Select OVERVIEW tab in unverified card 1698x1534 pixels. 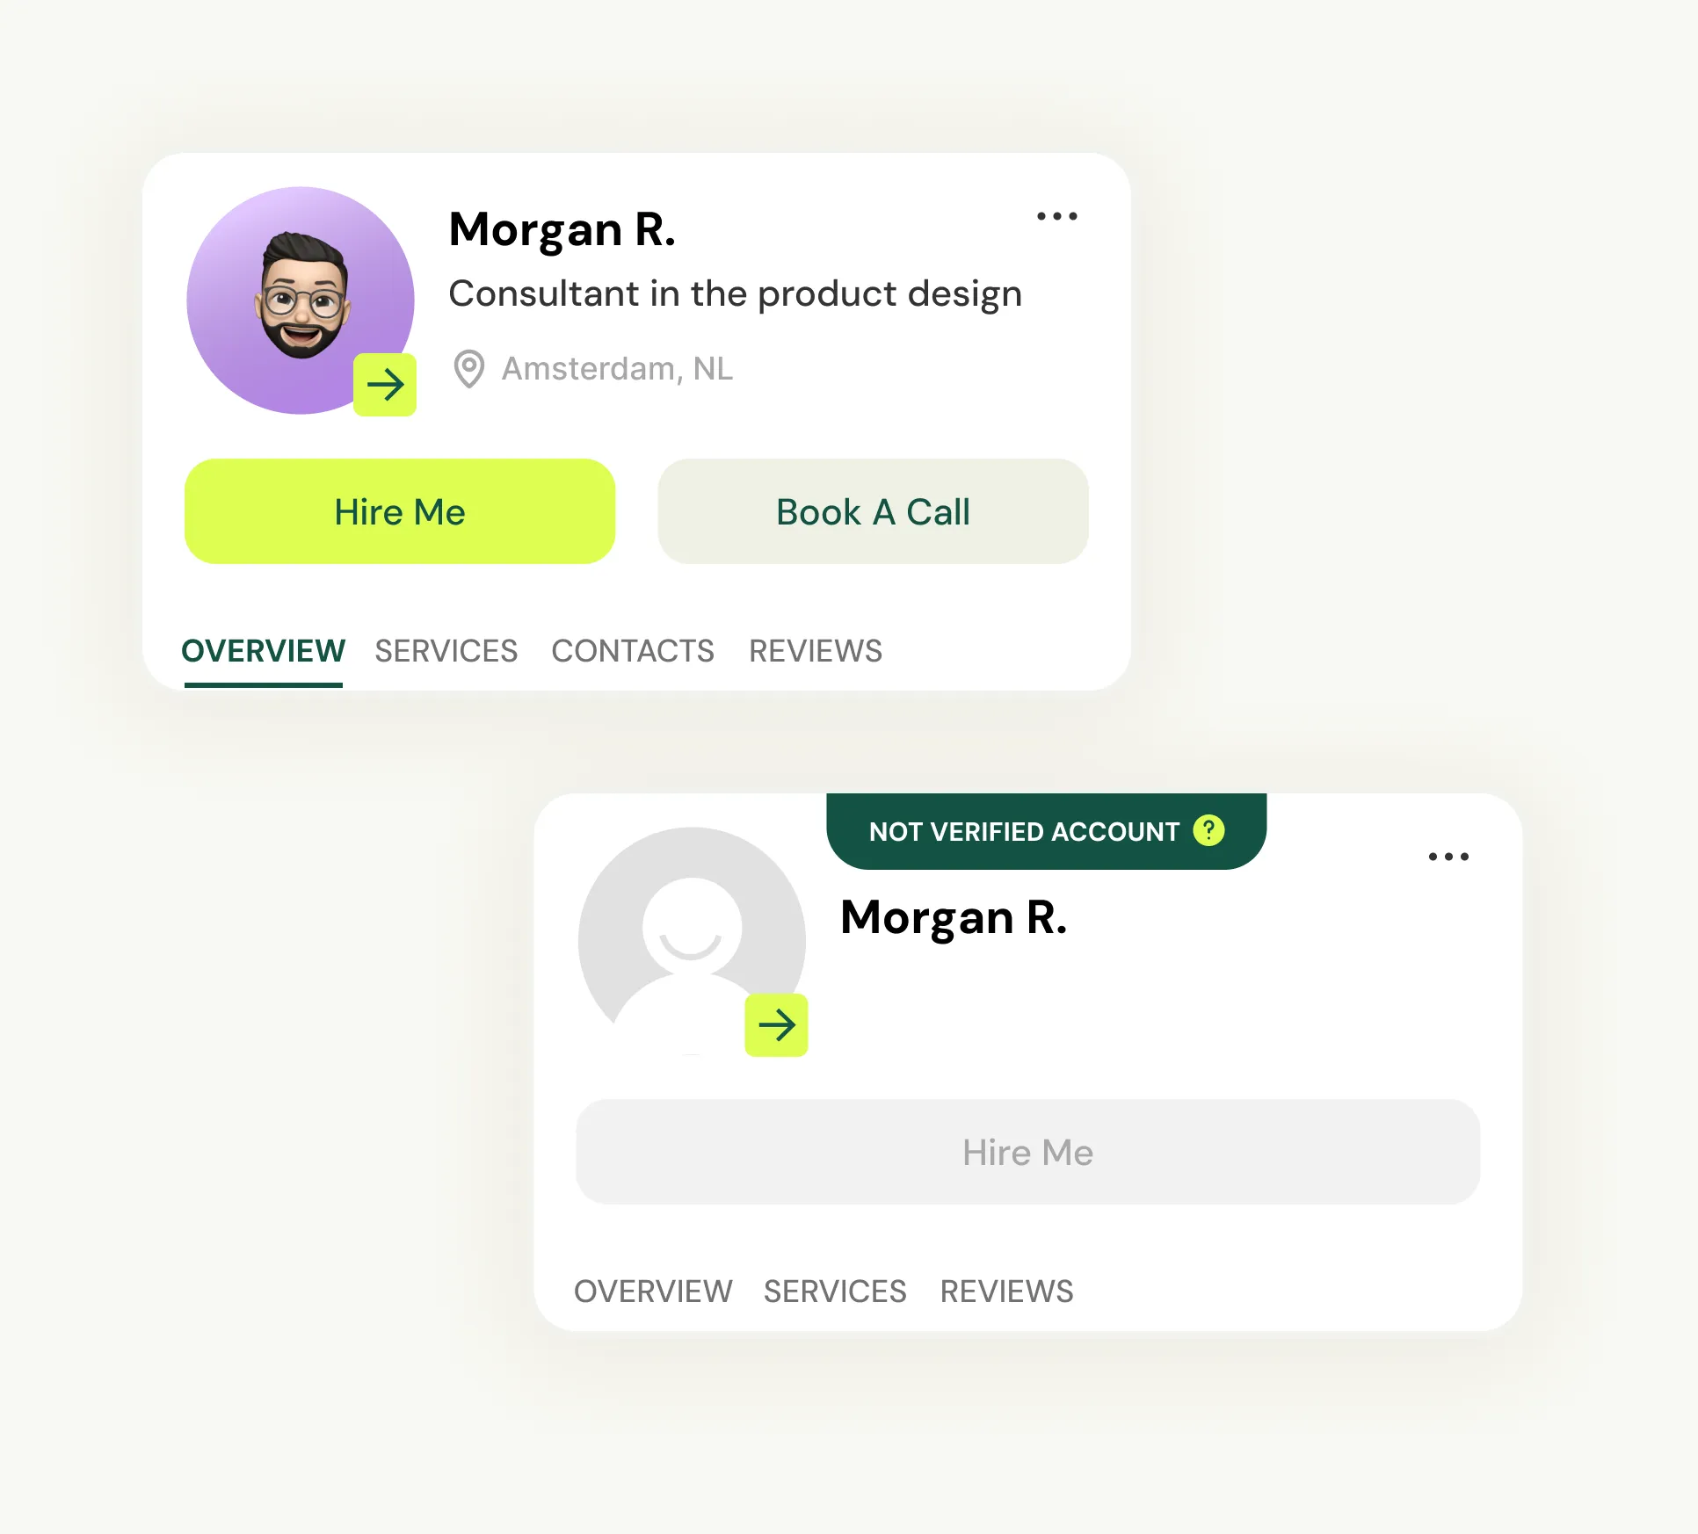click(653, 1292)
